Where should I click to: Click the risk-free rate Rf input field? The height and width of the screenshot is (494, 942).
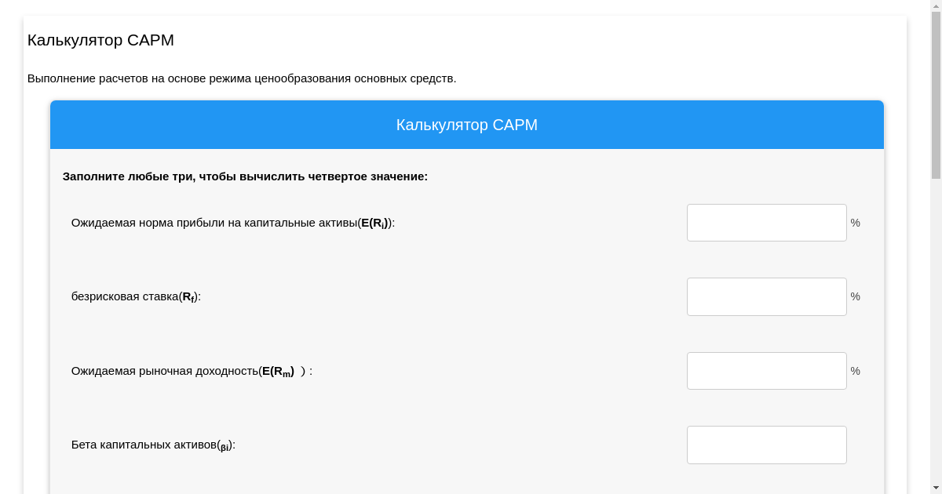766,296
